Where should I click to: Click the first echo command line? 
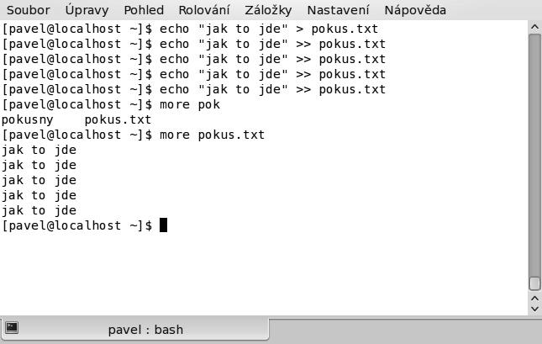coord(190,29)
